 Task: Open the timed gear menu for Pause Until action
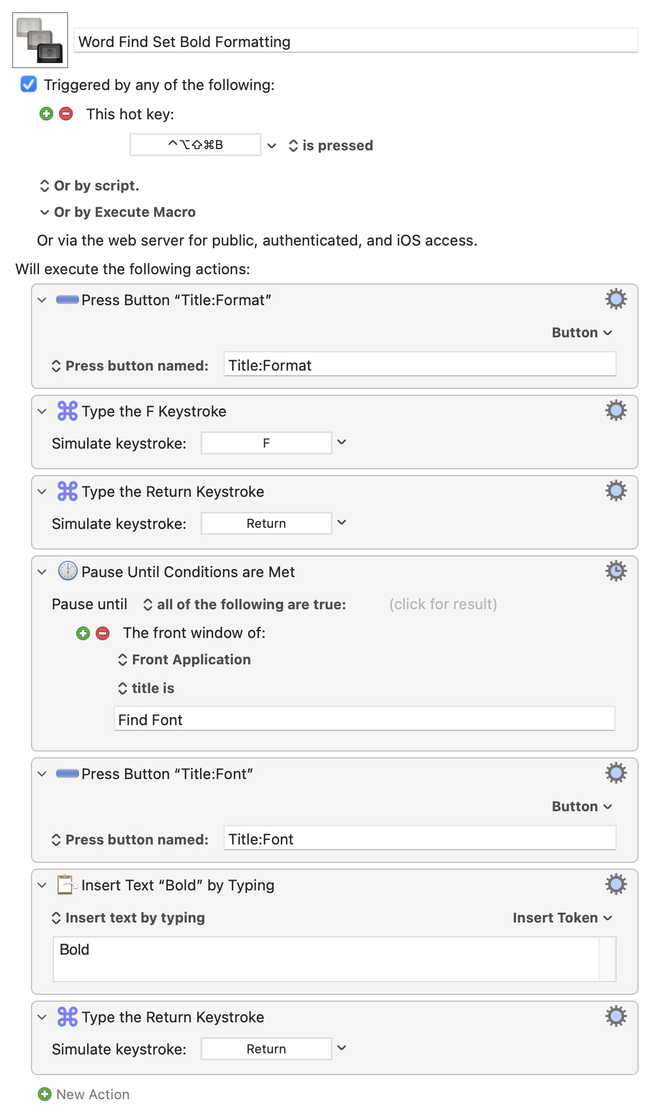click(616, 571)
